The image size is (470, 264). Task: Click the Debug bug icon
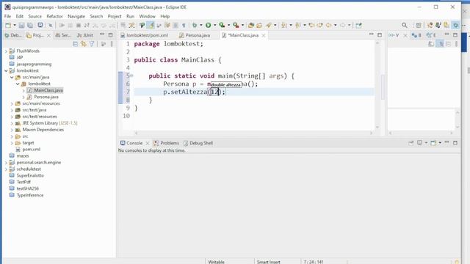pyautogui.click(x=195, y=26)
